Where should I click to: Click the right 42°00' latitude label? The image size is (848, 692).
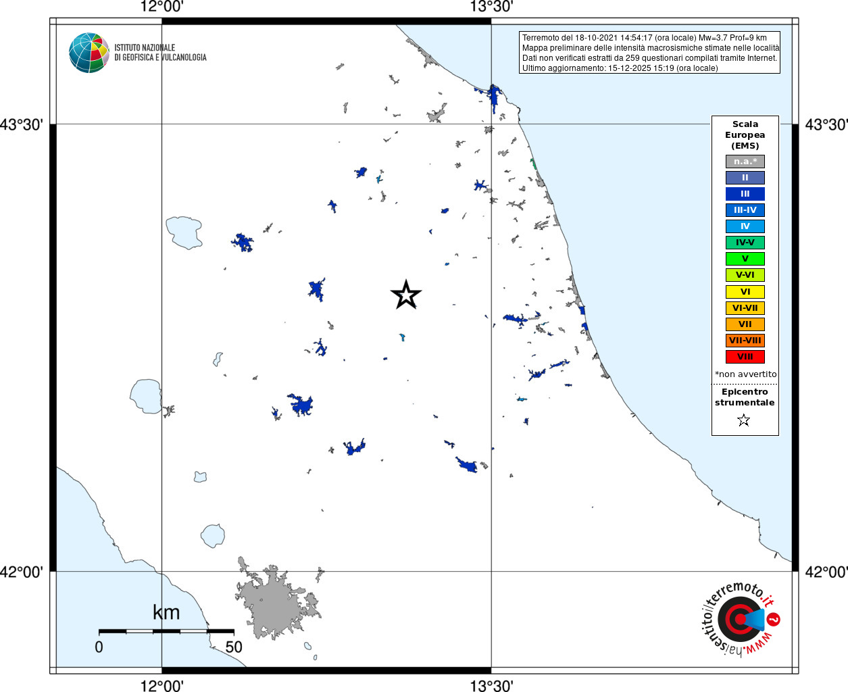point(826,572)
